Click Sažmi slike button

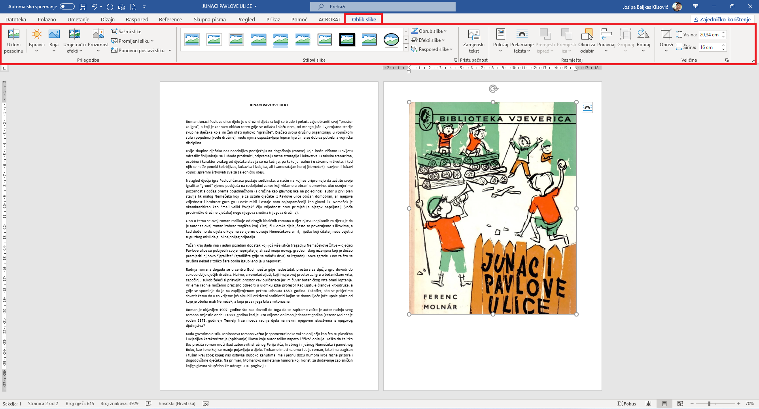[127, 32]
